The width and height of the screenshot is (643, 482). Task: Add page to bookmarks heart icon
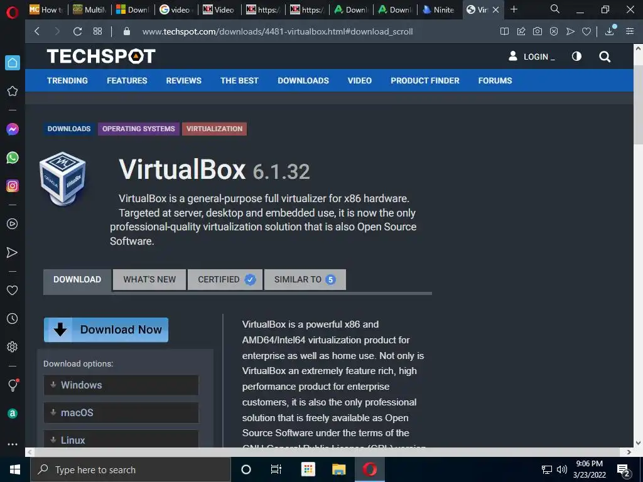[x=586, y=31]
